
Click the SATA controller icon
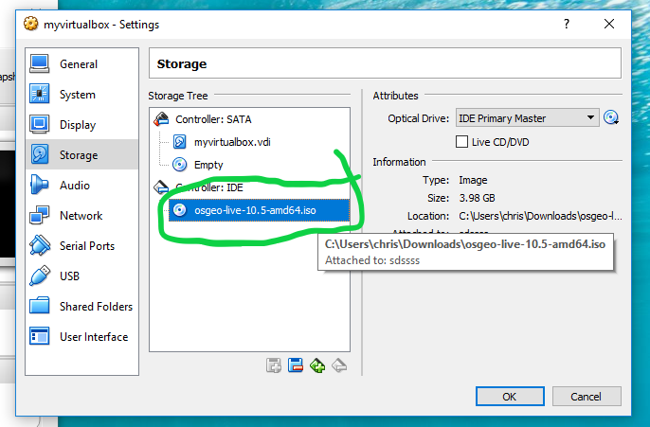pyautogui.click(x=161, y=119)
